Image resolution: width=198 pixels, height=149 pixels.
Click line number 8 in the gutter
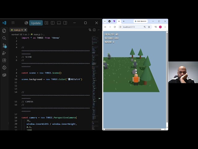[x=16, y=73]
